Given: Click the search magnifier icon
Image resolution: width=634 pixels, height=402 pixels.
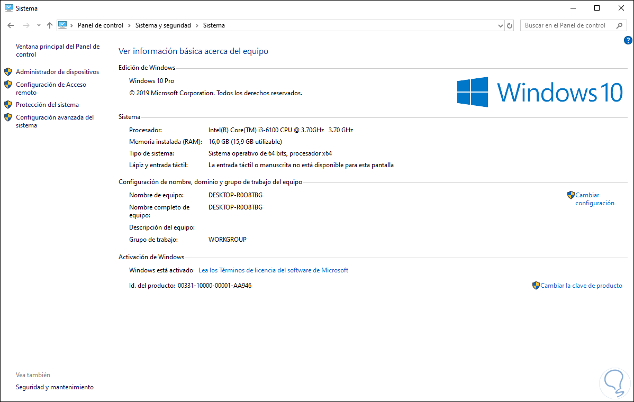Looking at the screenshot, I should [x=619, y=25].
